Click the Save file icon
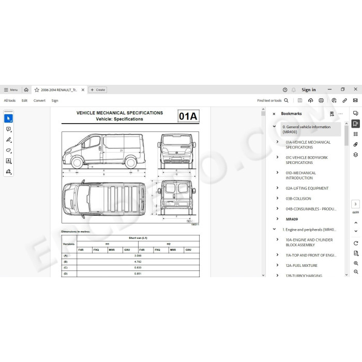The width and height of the screenshot is (362, 362). click(300, 100)
